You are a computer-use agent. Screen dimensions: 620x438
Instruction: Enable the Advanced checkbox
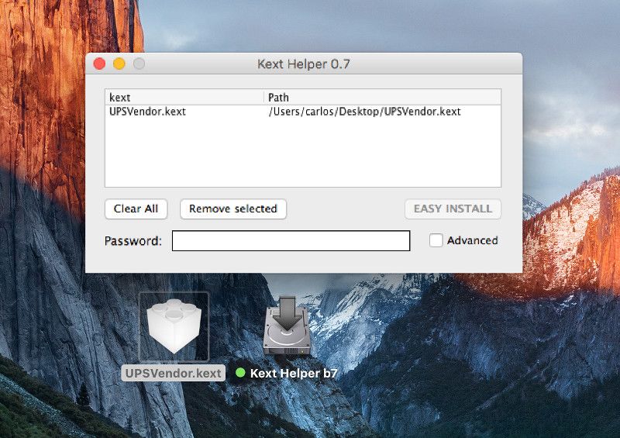coord(436,240)
